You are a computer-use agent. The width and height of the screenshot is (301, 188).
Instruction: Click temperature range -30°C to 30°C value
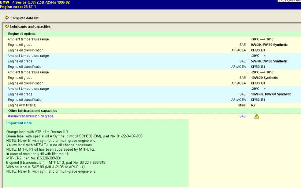pyautogui.click(x=262, y=39)
